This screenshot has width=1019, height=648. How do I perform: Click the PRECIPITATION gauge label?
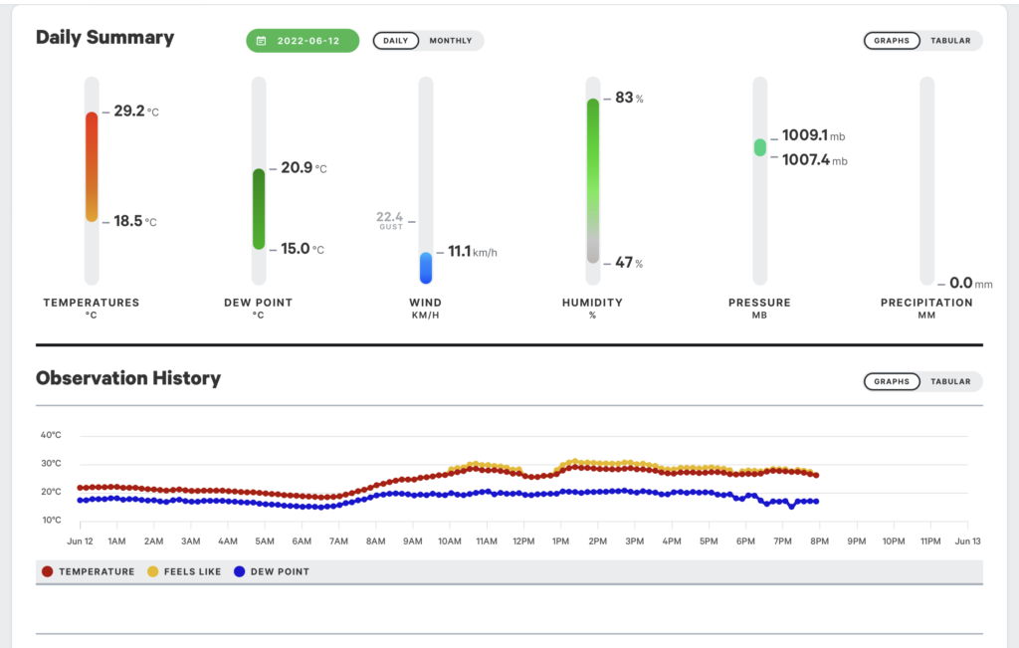pos(926,303)
